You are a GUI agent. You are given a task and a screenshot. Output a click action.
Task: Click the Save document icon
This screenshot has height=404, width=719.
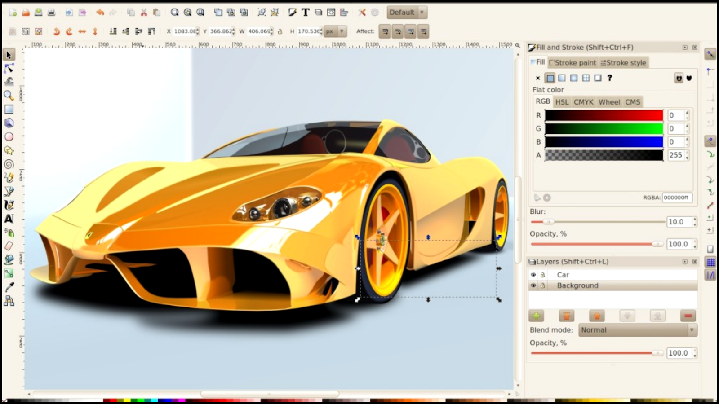[39, 12]
